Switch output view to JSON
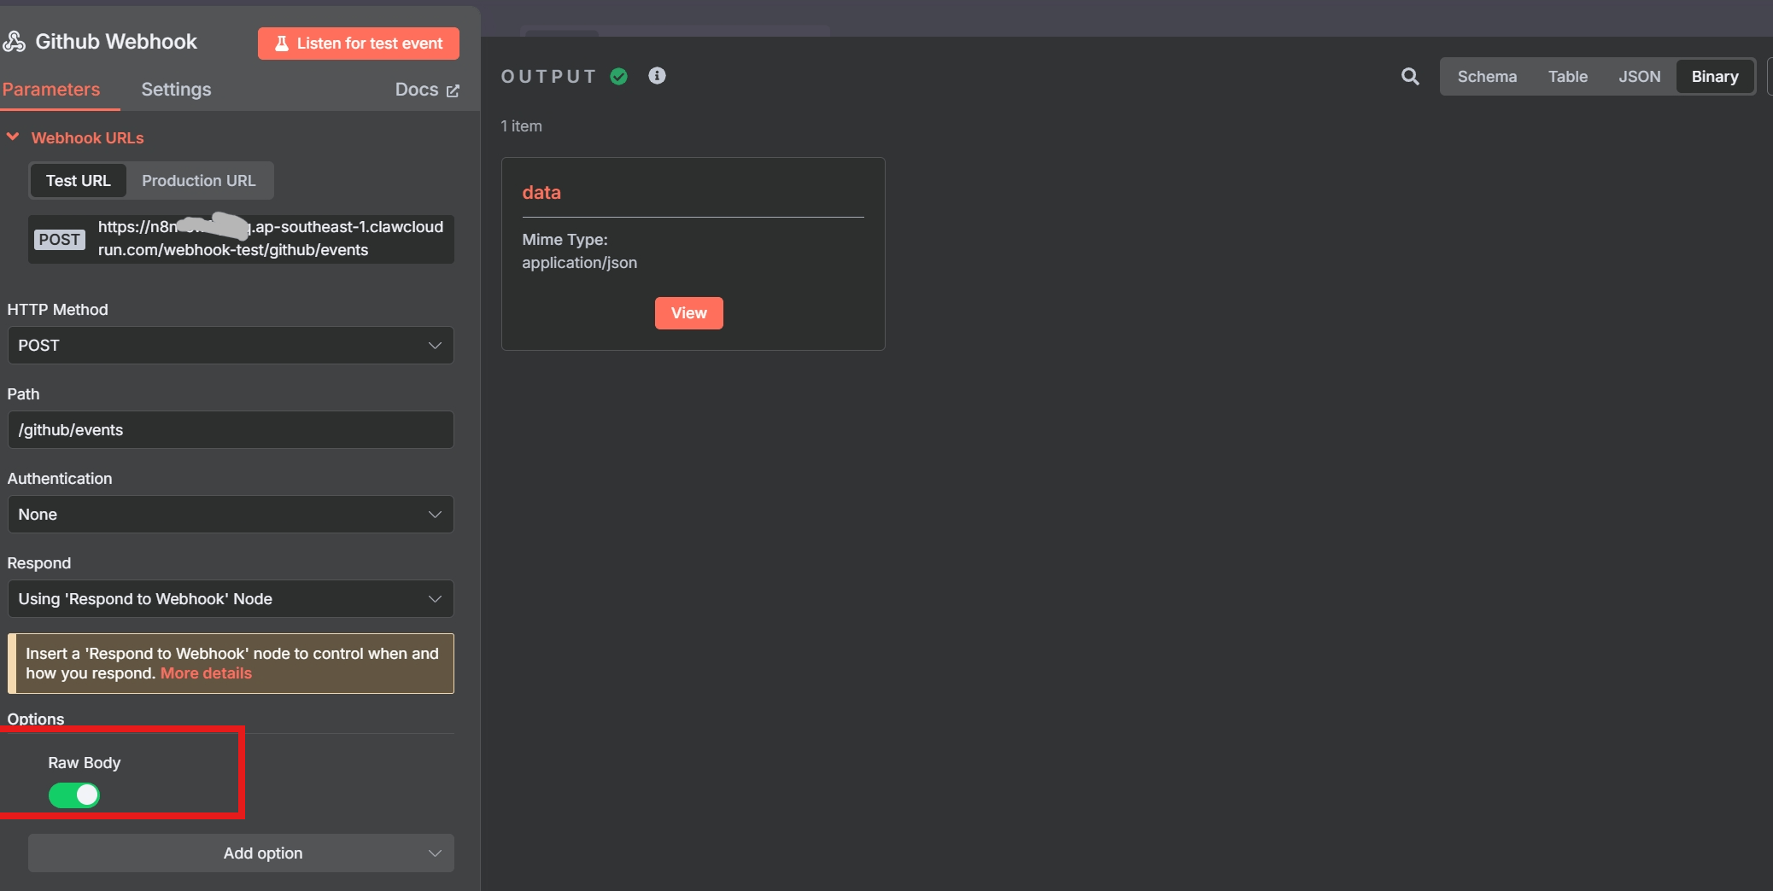The image size is (1773, 891). click(1639, 77)
